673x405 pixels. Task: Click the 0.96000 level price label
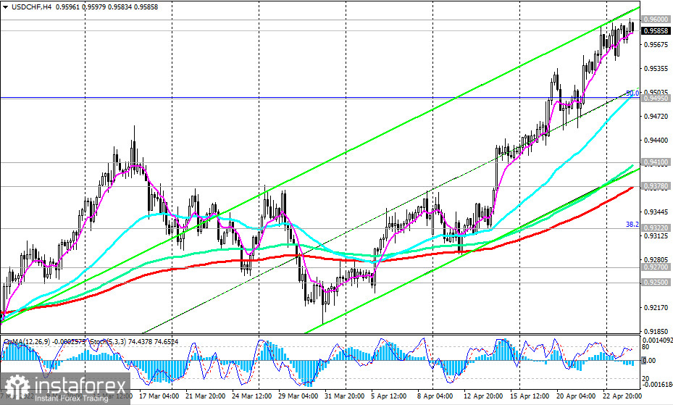click(656, 20)
